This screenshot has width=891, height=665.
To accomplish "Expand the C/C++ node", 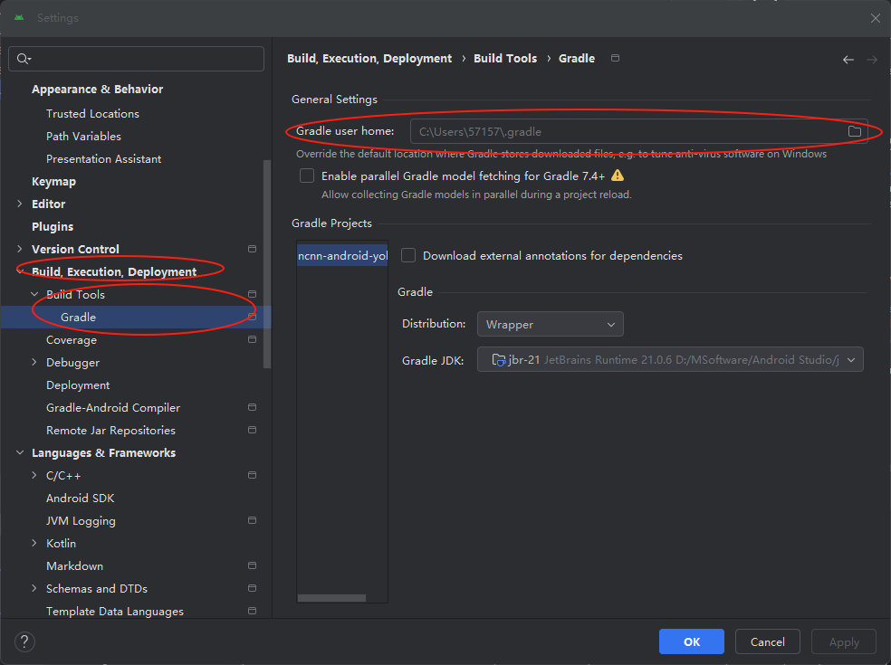I will [34, 475].
